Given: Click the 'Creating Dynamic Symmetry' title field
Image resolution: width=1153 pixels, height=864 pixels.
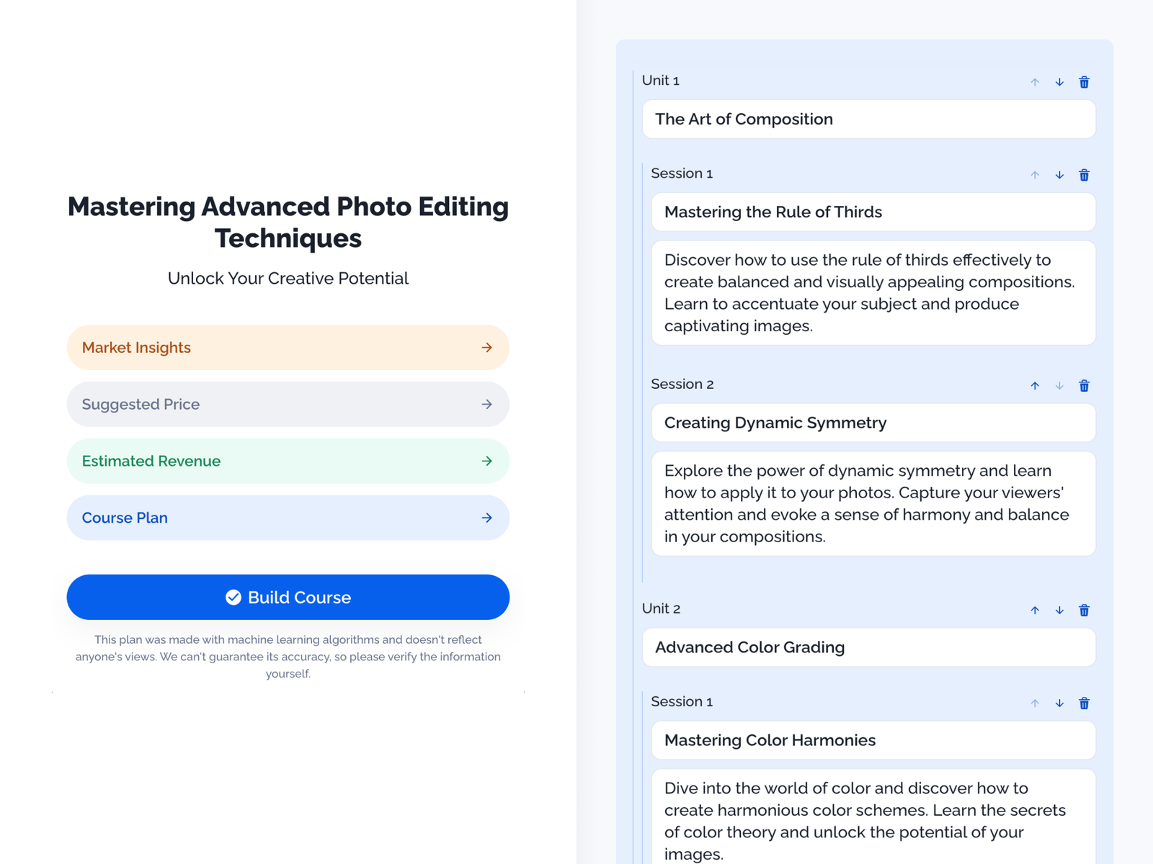Looking at the screenshot, I should point(873,423).
